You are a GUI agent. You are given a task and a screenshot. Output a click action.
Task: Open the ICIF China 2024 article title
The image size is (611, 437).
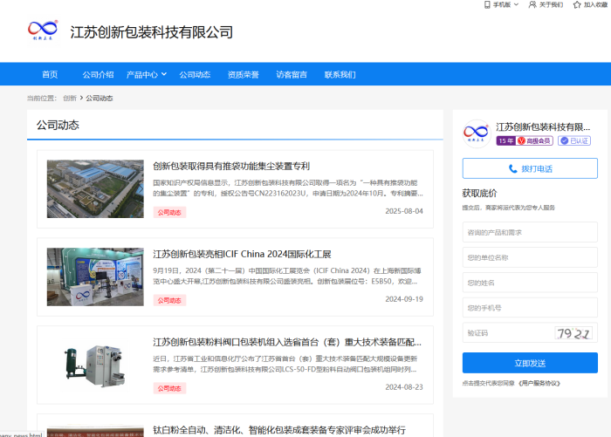242,254
